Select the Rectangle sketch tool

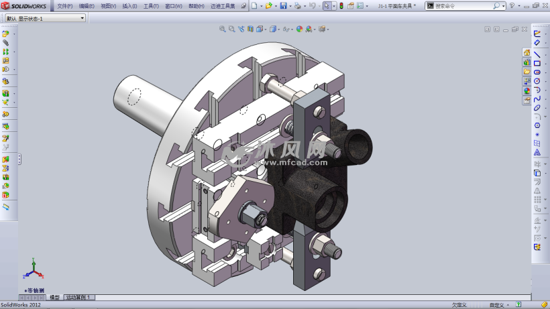(x=537, y=64)
